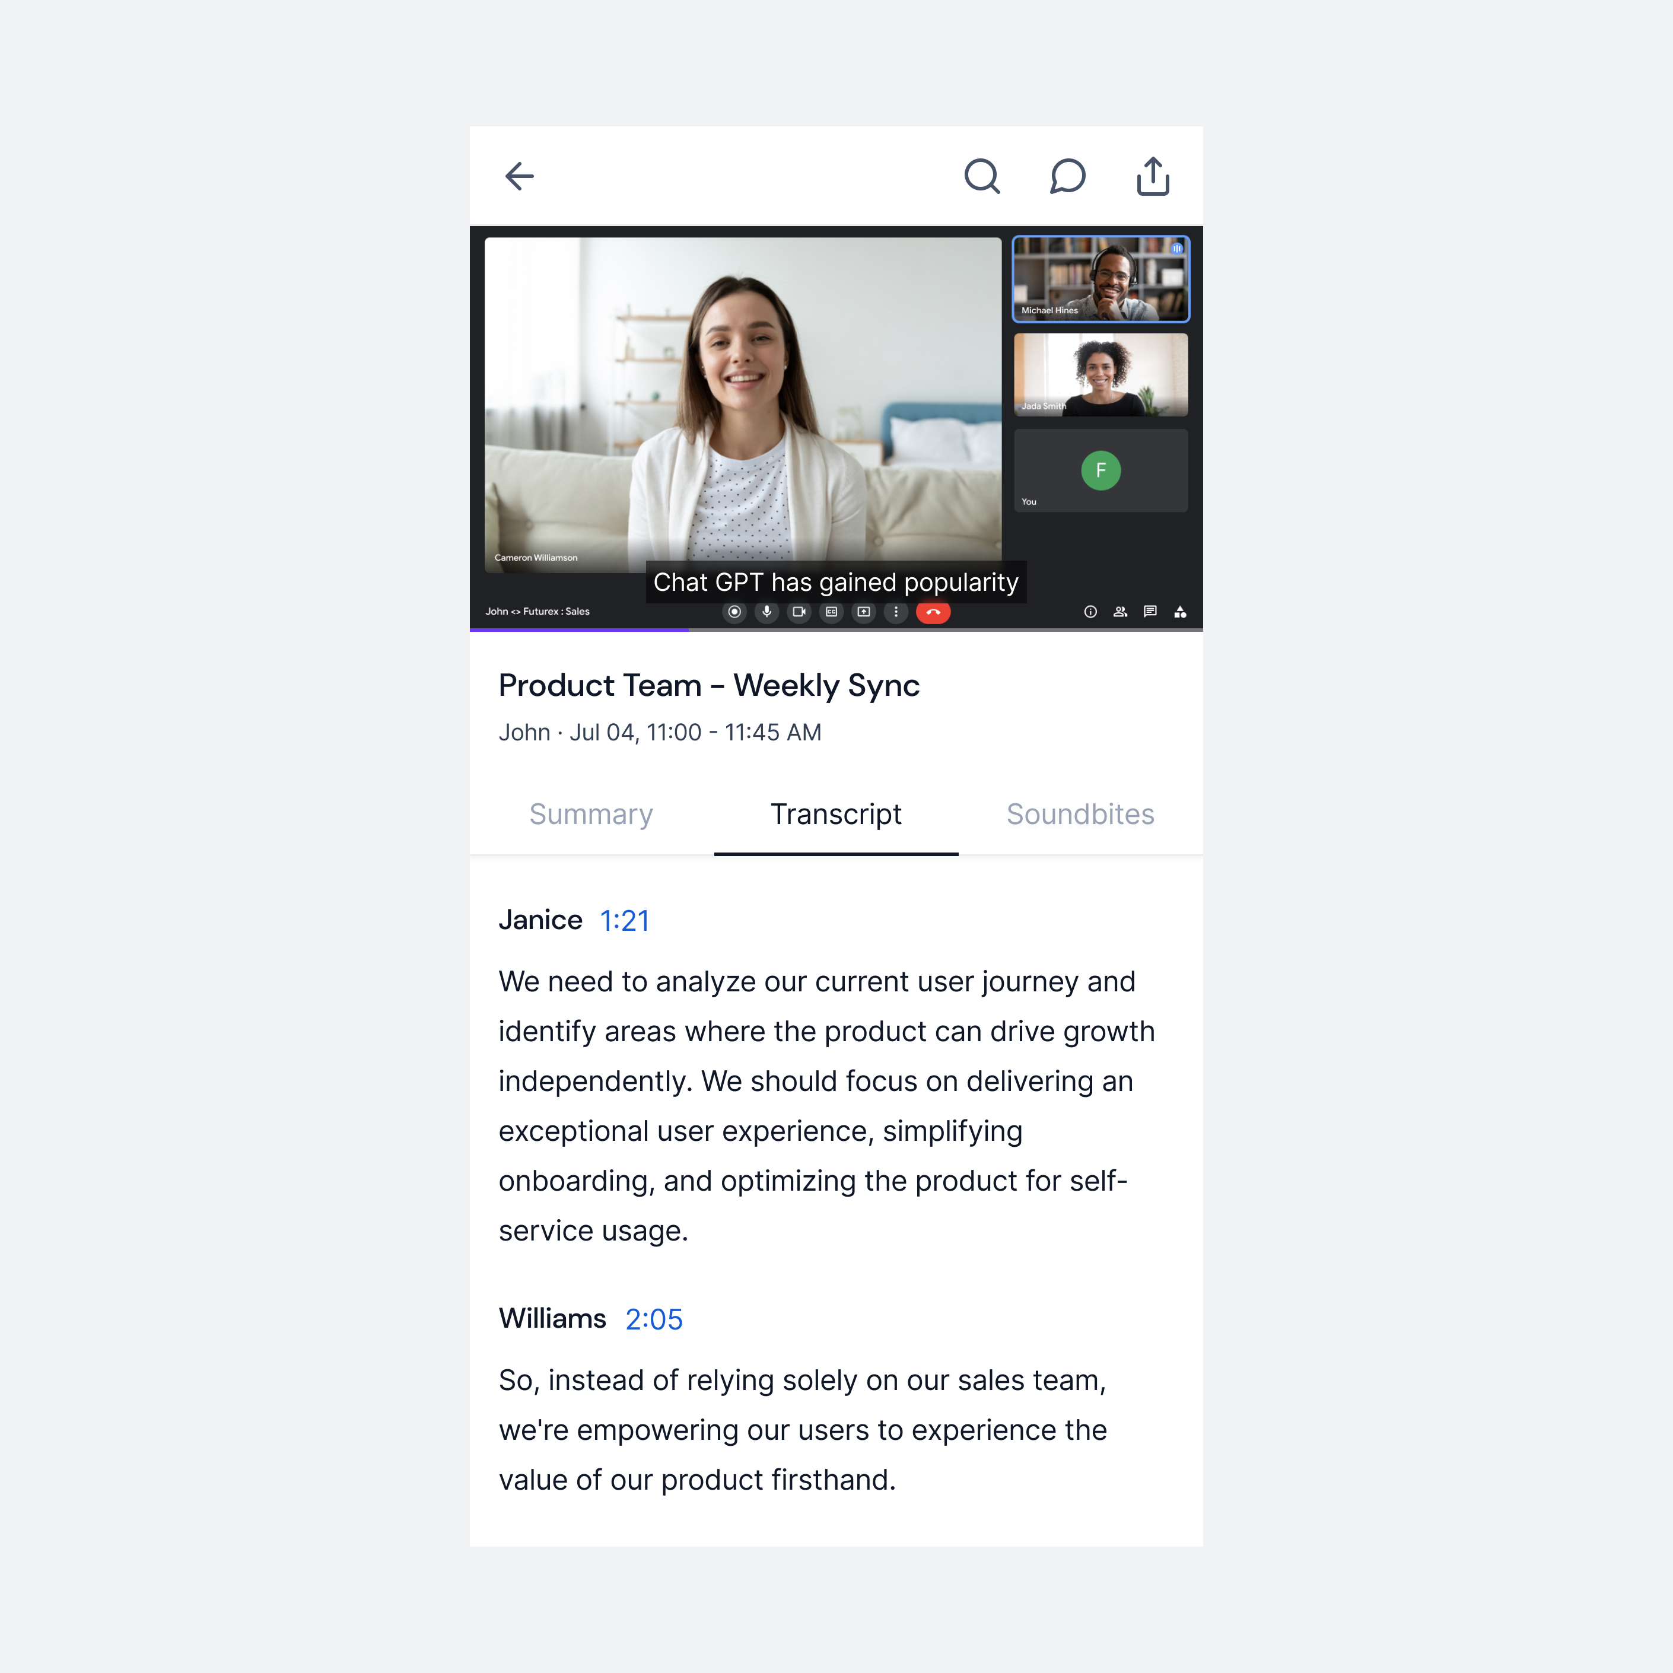Toggle recording with the record button
This screenshot has width=1673, height=1673.
734,612
